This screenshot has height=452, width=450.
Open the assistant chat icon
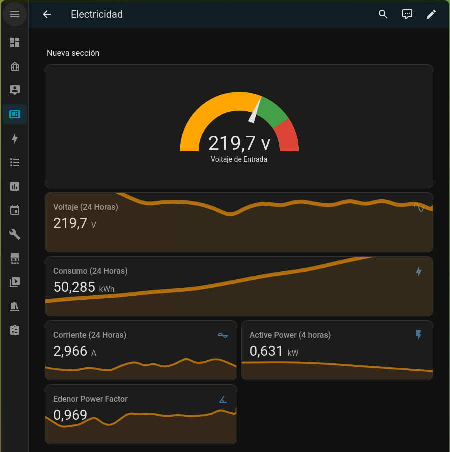[407, 14]
